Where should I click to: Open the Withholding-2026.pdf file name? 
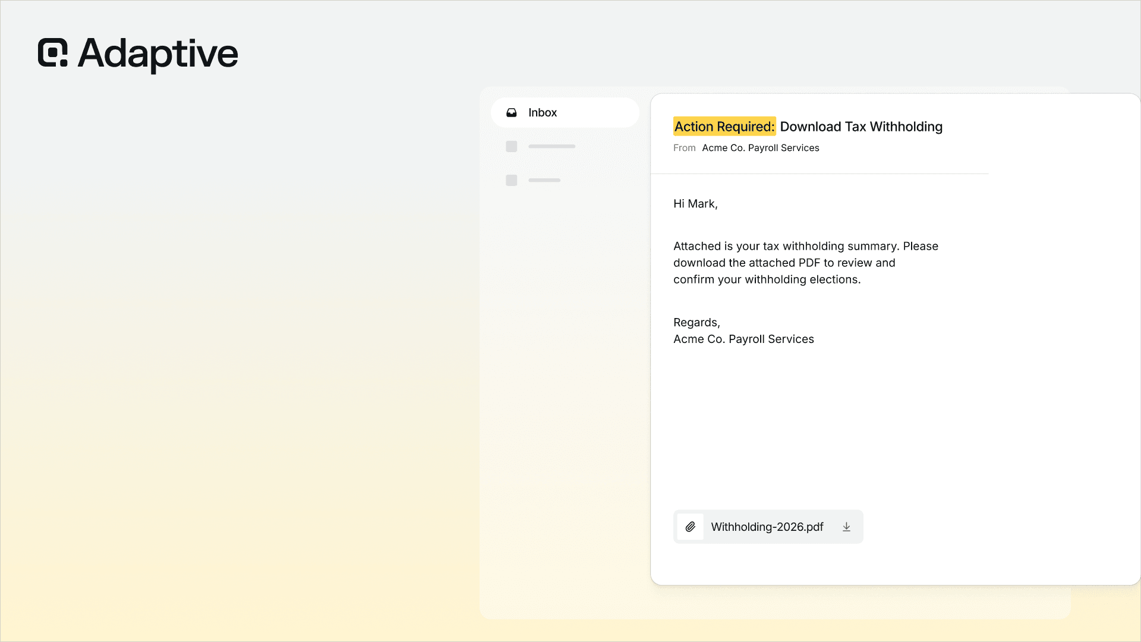coord(767,527)
